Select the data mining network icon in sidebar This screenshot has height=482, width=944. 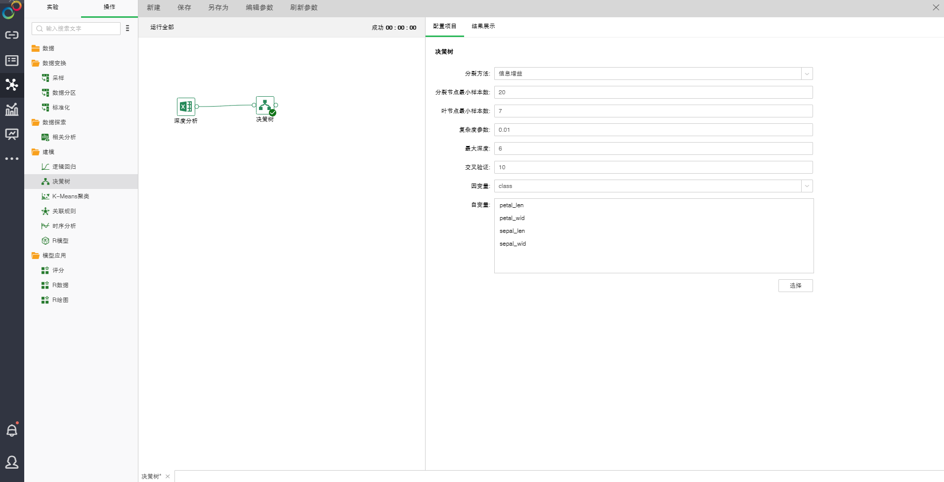[x=12, y=85]
